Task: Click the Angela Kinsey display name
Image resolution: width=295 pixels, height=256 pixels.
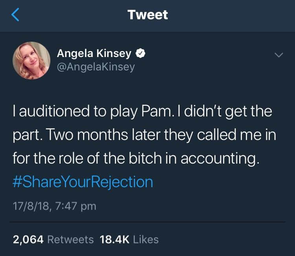Action: coord(94,53)
